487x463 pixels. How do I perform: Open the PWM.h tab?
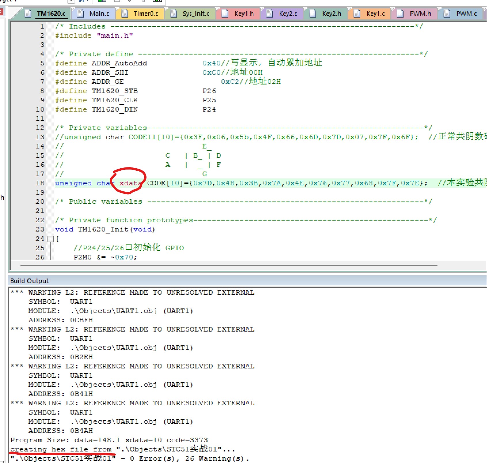pos(415,14)
